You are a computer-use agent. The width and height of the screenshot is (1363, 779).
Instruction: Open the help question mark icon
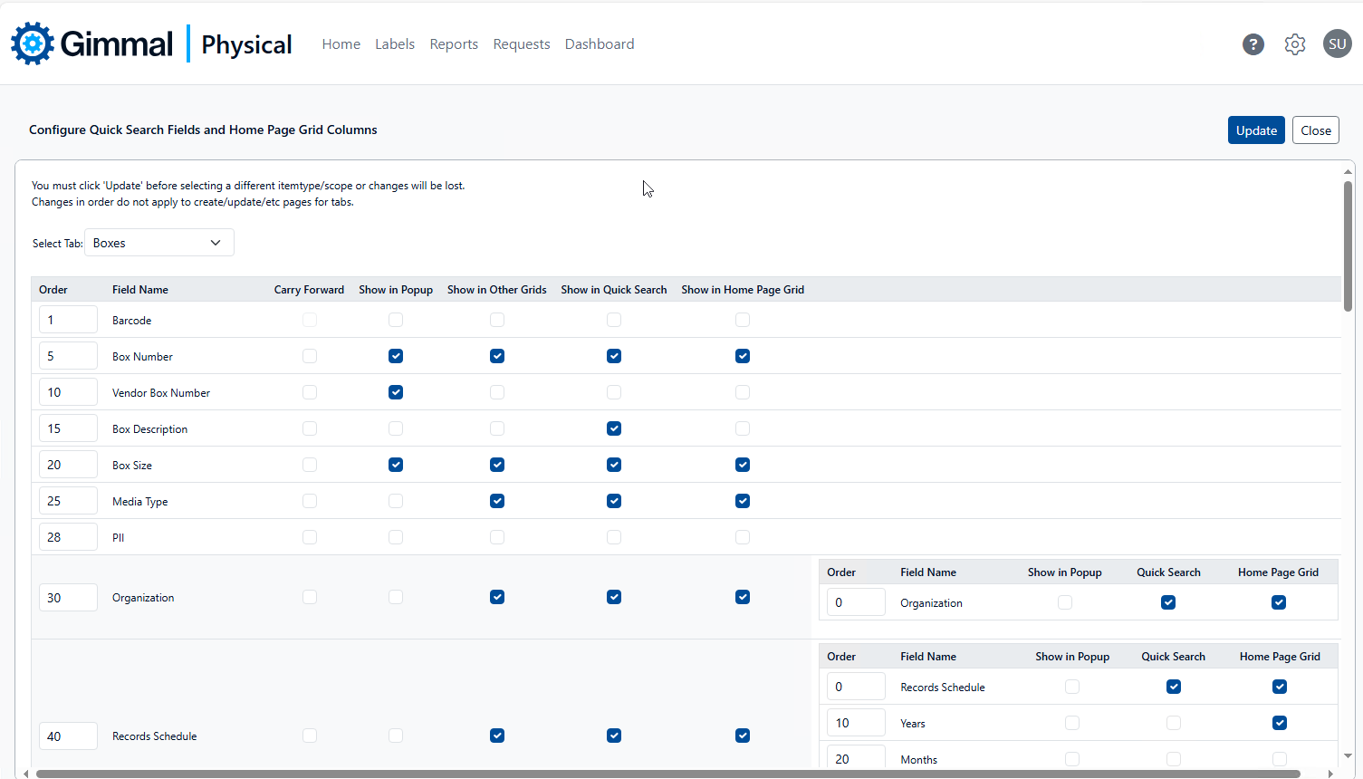pos(1253,43)
